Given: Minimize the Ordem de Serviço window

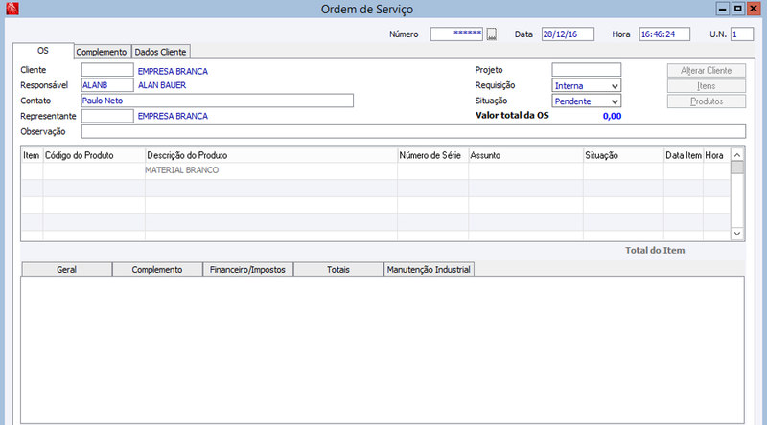Looking at the screenshot, I should [x=723, y=9].
